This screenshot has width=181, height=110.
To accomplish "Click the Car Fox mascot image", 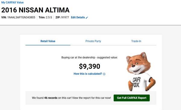I will point(141,72).
